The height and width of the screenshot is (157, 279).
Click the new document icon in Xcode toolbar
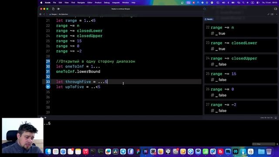point(53,9)
